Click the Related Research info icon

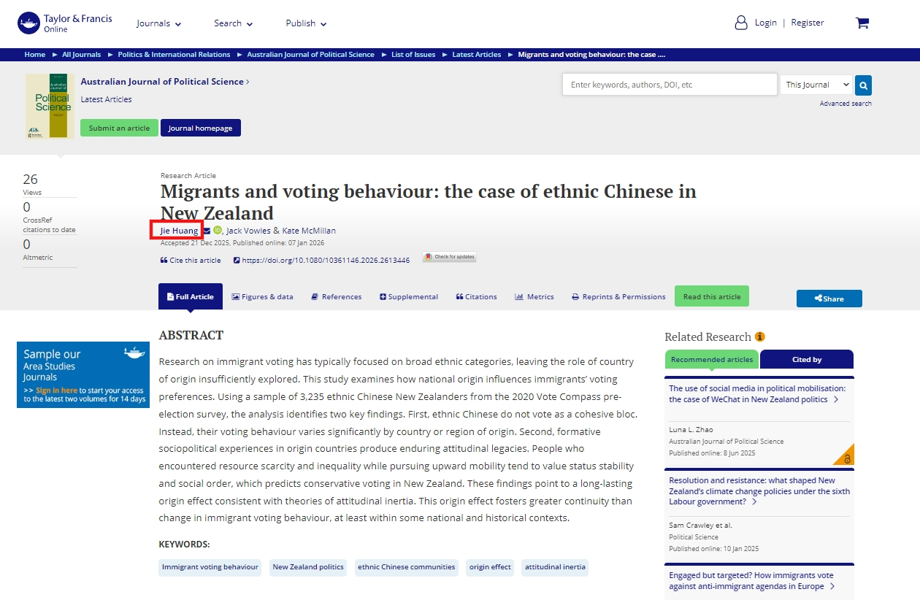(760, 336)
